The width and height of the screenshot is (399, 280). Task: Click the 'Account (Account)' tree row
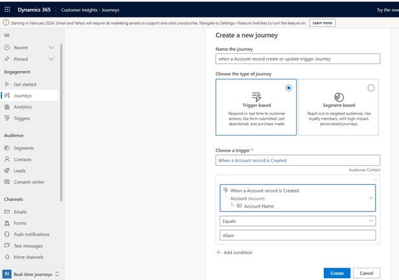(x=247, y=198)
